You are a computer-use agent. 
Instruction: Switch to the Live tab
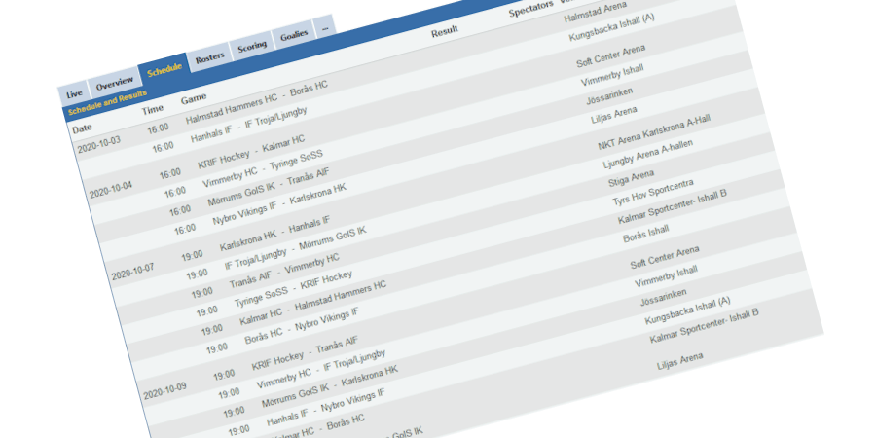point(74,93)
